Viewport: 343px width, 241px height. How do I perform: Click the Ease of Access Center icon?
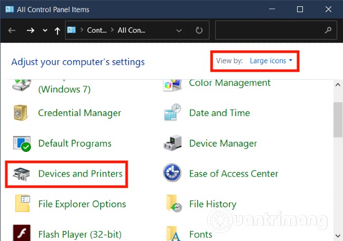point(172,172)
